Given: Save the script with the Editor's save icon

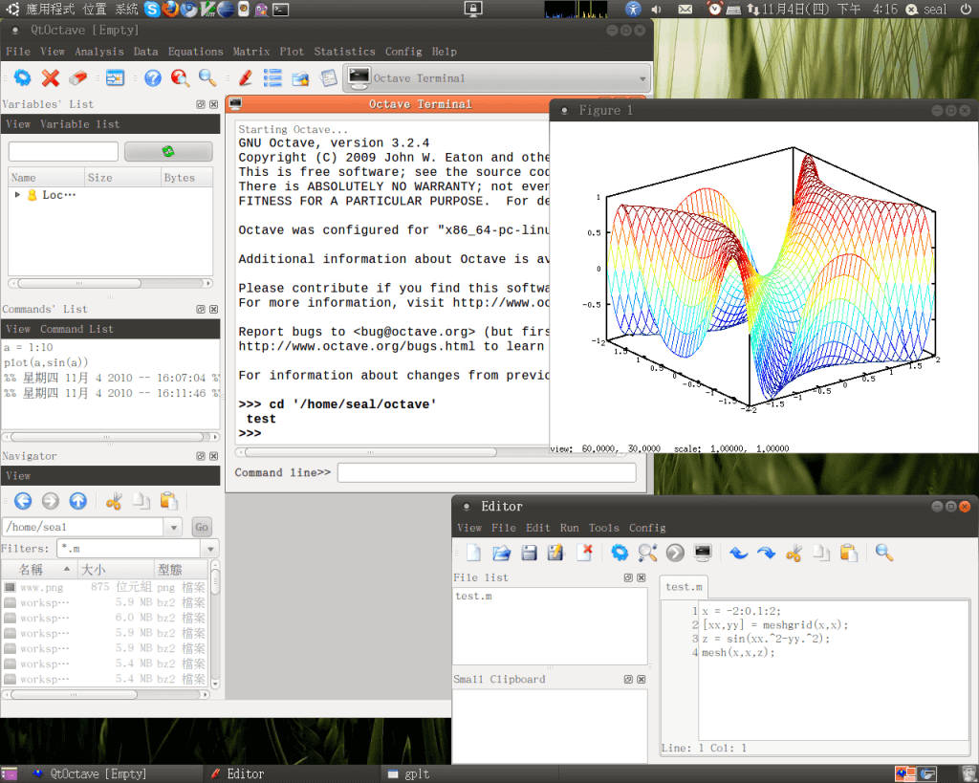Looking at the screenshot, I should pyautogui.click(x=530, y=553).
